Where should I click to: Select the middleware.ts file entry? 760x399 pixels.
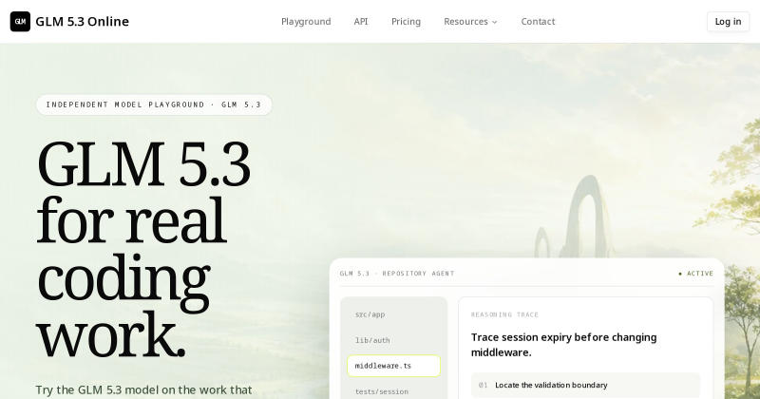[393, 366]
